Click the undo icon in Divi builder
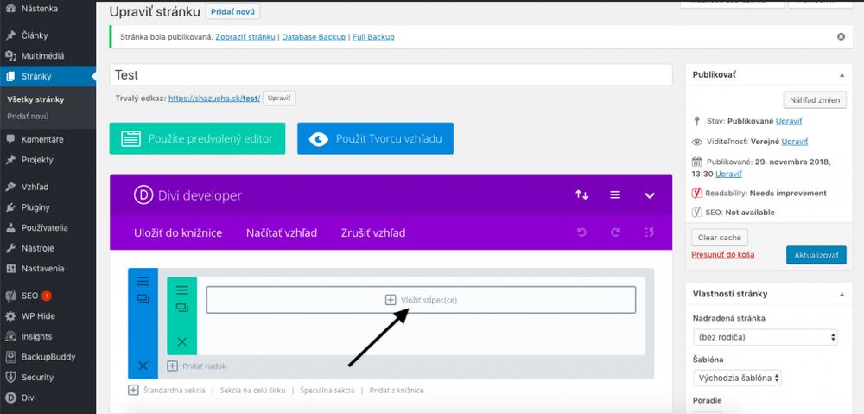Image resolution: width=864 pixels, height=414 pixels. [581, 232]
